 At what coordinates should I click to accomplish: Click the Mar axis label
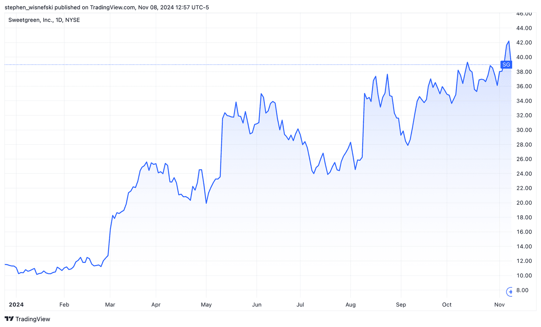point(110,305)
